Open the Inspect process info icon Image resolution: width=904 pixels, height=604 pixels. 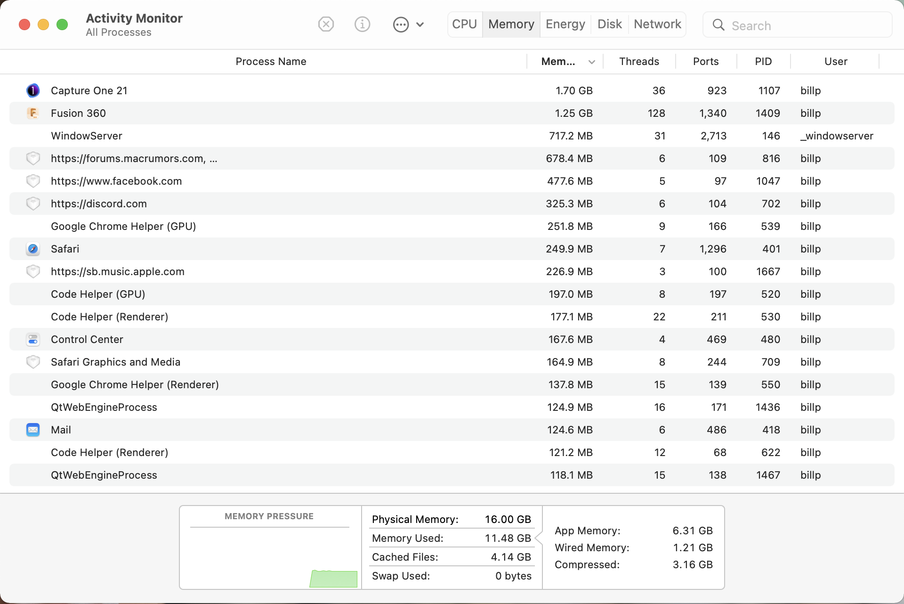pos(362,24)
